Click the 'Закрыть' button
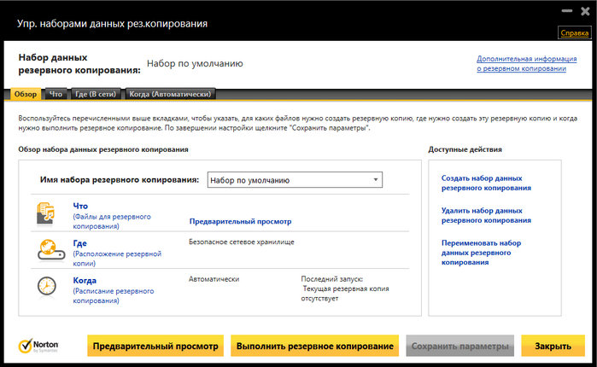The image size is (597, 367). tap(553, 346)
